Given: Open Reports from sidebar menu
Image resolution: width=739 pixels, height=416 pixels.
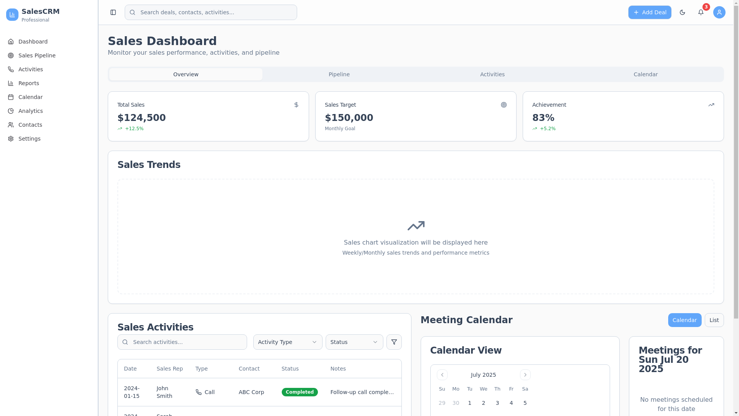Looking at the screenshot, I should pos(49,83).
